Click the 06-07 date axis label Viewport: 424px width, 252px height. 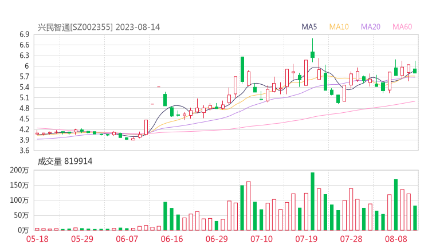point(127,239)
